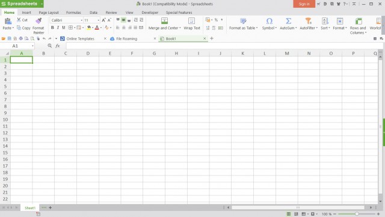Insert a symbol using the Omega icon
This screenshot has width=385, height=217.
[x=269, y=21]
